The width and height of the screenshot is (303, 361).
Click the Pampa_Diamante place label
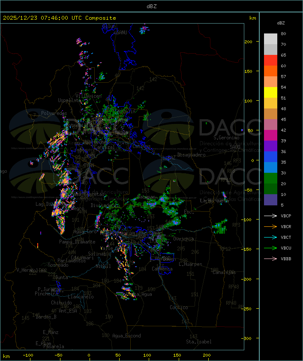point(77,242)
